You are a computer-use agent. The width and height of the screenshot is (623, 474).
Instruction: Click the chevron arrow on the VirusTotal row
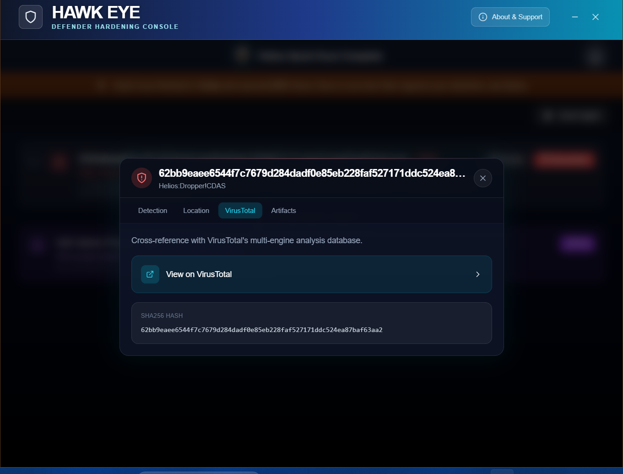point(478,274)
